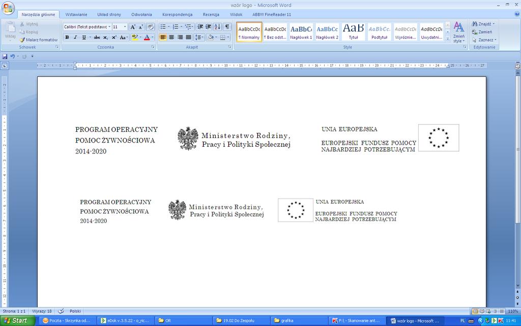Toggle superscript formatting
521x326 pixels.
pyautogui.click(x=114, y=37)
